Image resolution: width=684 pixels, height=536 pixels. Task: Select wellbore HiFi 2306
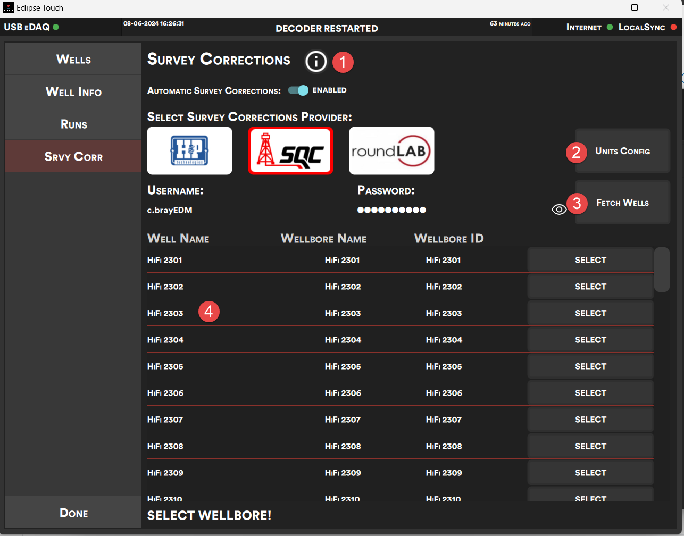[590, 393]
